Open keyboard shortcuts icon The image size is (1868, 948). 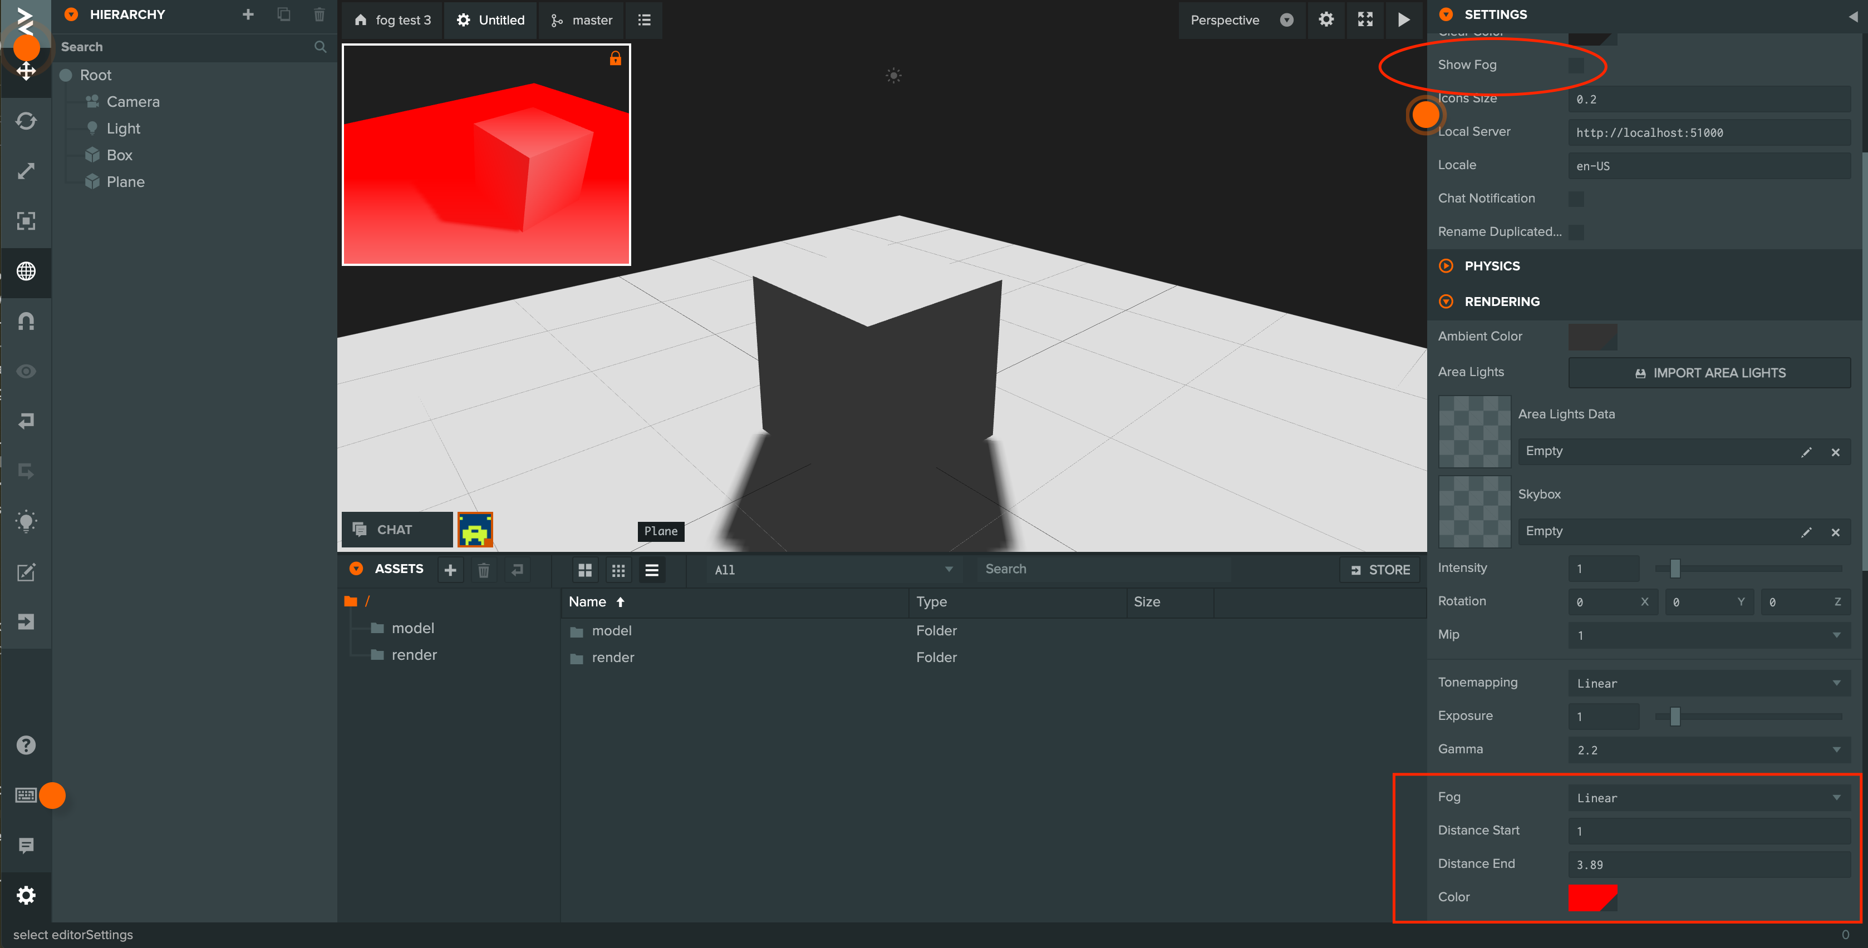[x=26, y=794]
